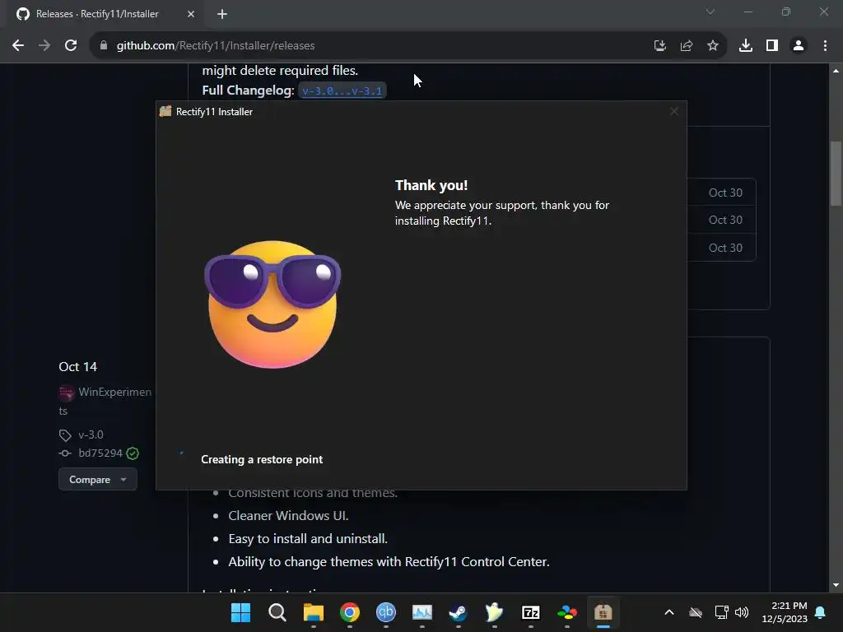Open taskbar Search
843x632 pixels.
tap(277, 612)
